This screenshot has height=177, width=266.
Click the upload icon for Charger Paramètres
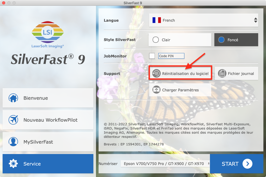[156, 90]
